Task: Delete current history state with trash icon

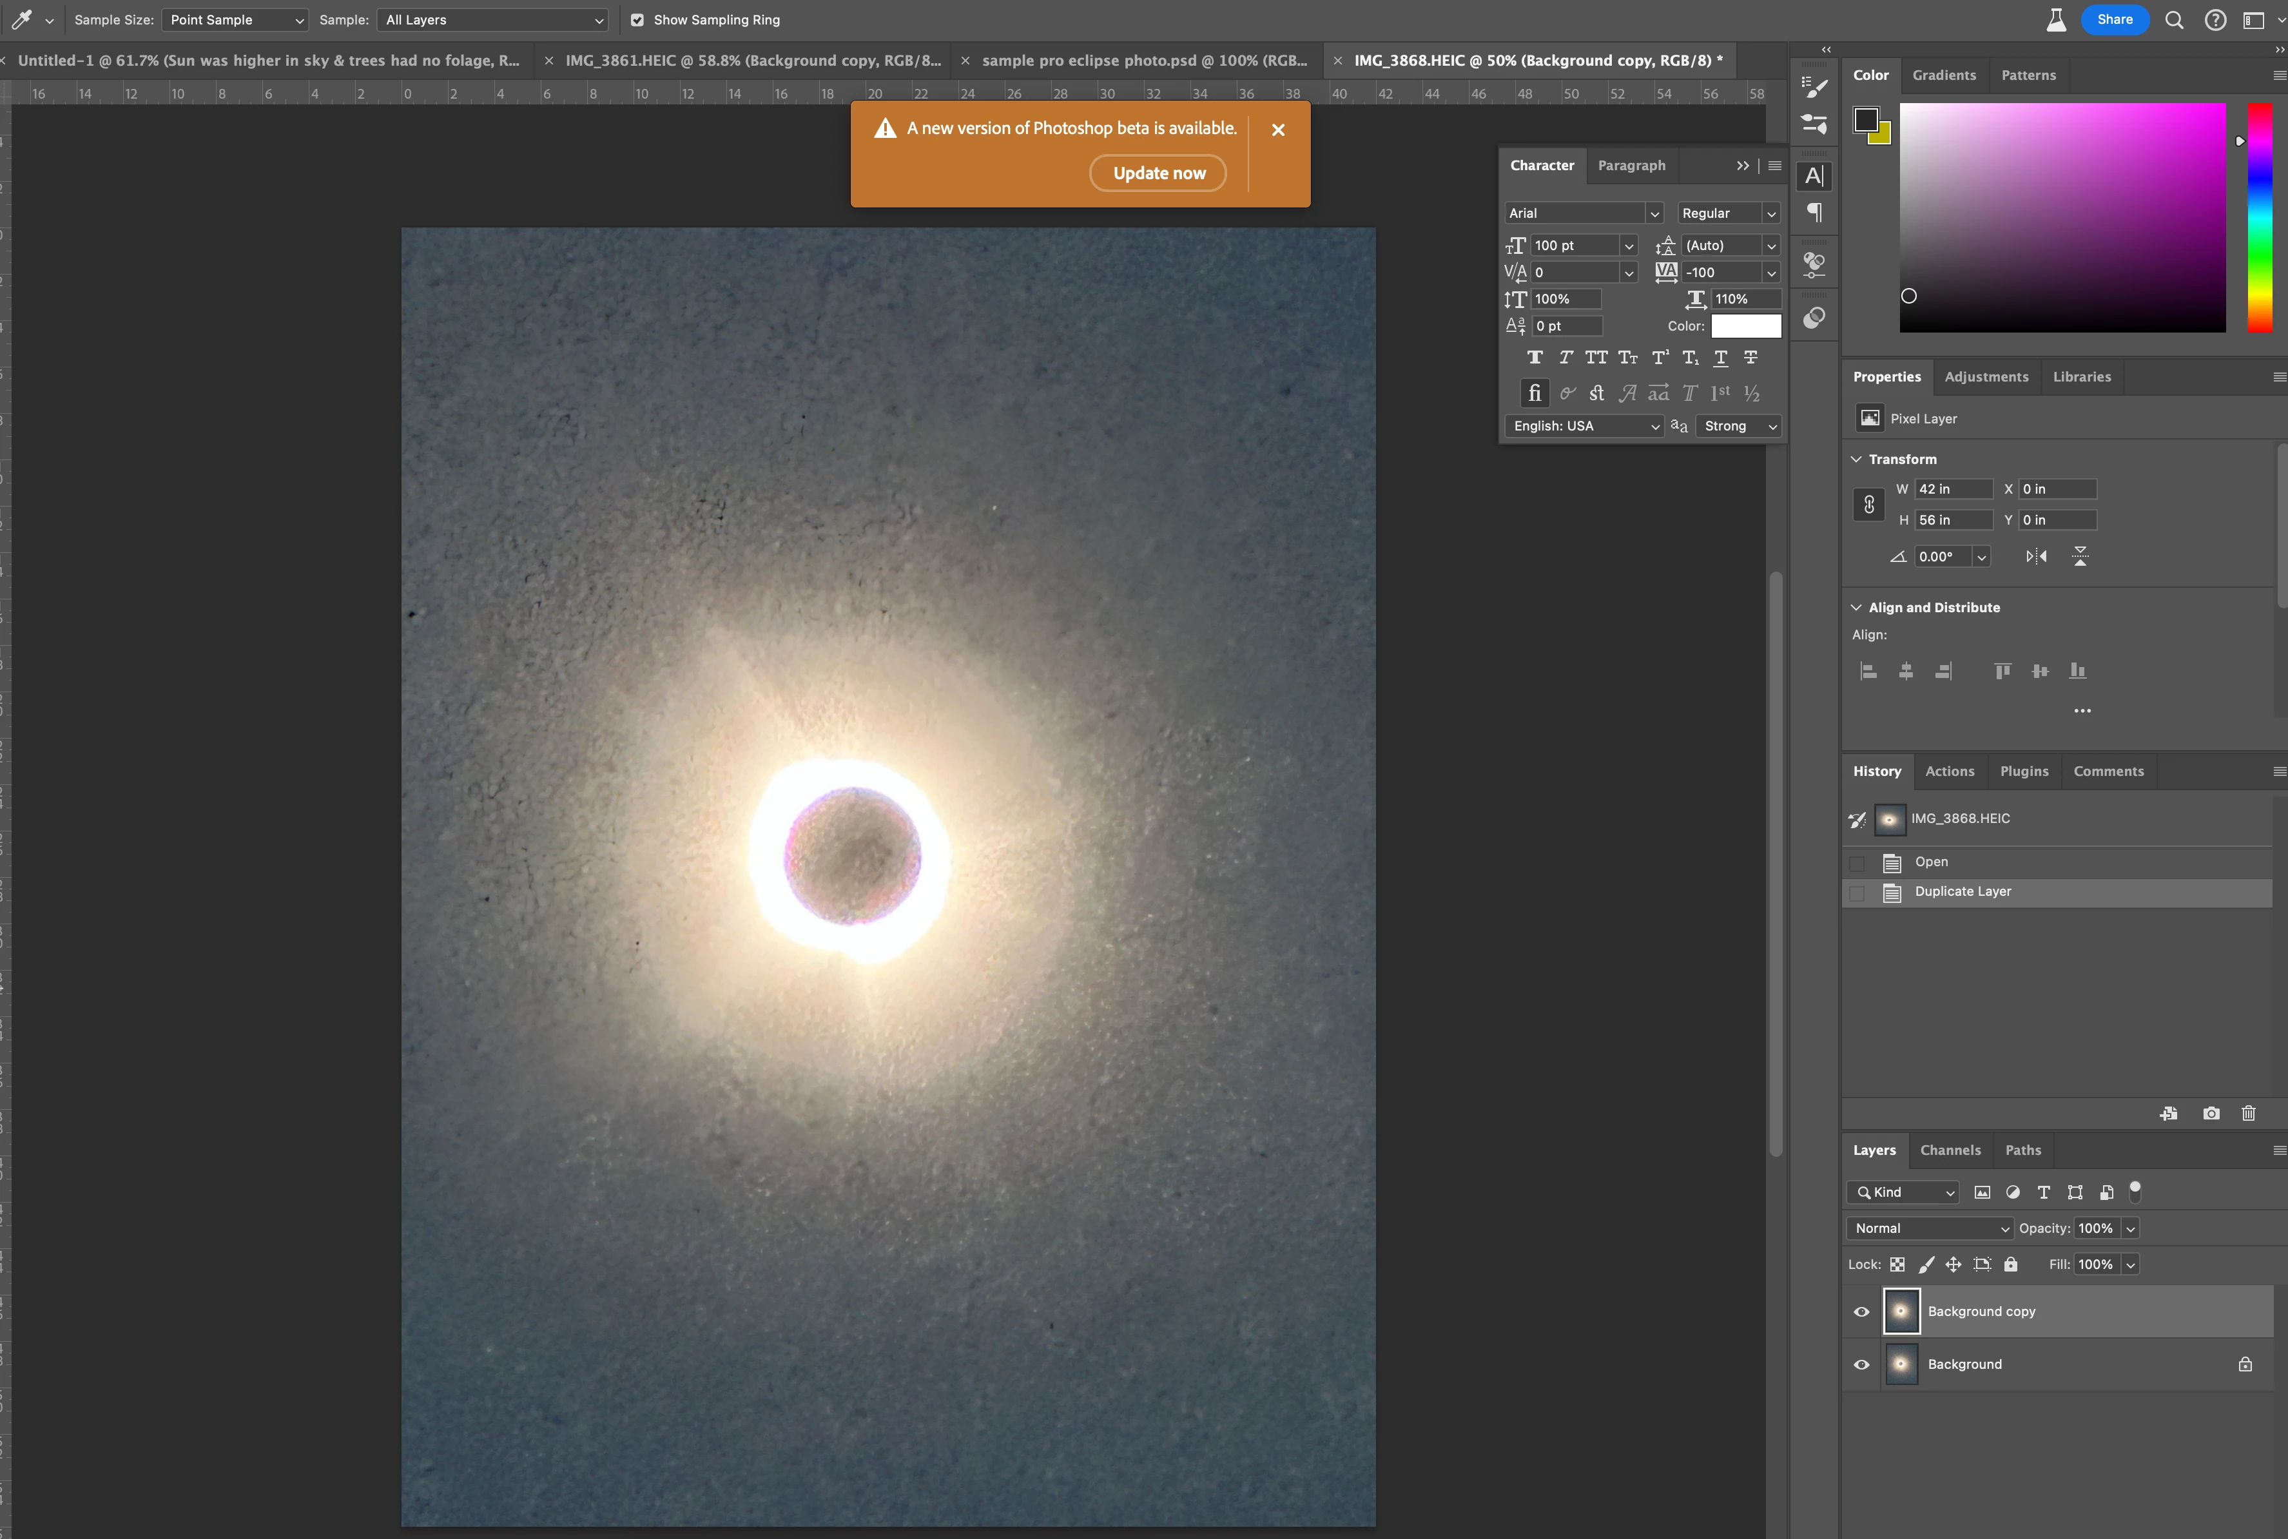Action: click(x=2248, y=1113)
